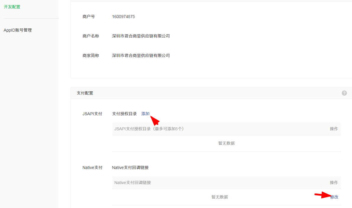This screenshot has height=208, width=352.
Task: Click 修改 to edit the Native callback link
Action: pyautogui.click(x=334, y=197)
